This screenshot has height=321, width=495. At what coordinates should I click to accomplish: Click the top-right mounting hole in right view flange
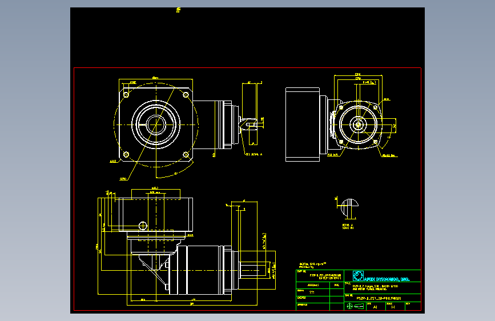coord(375,107)
